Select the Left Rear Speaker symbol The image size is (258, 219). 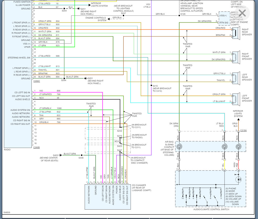236,78
